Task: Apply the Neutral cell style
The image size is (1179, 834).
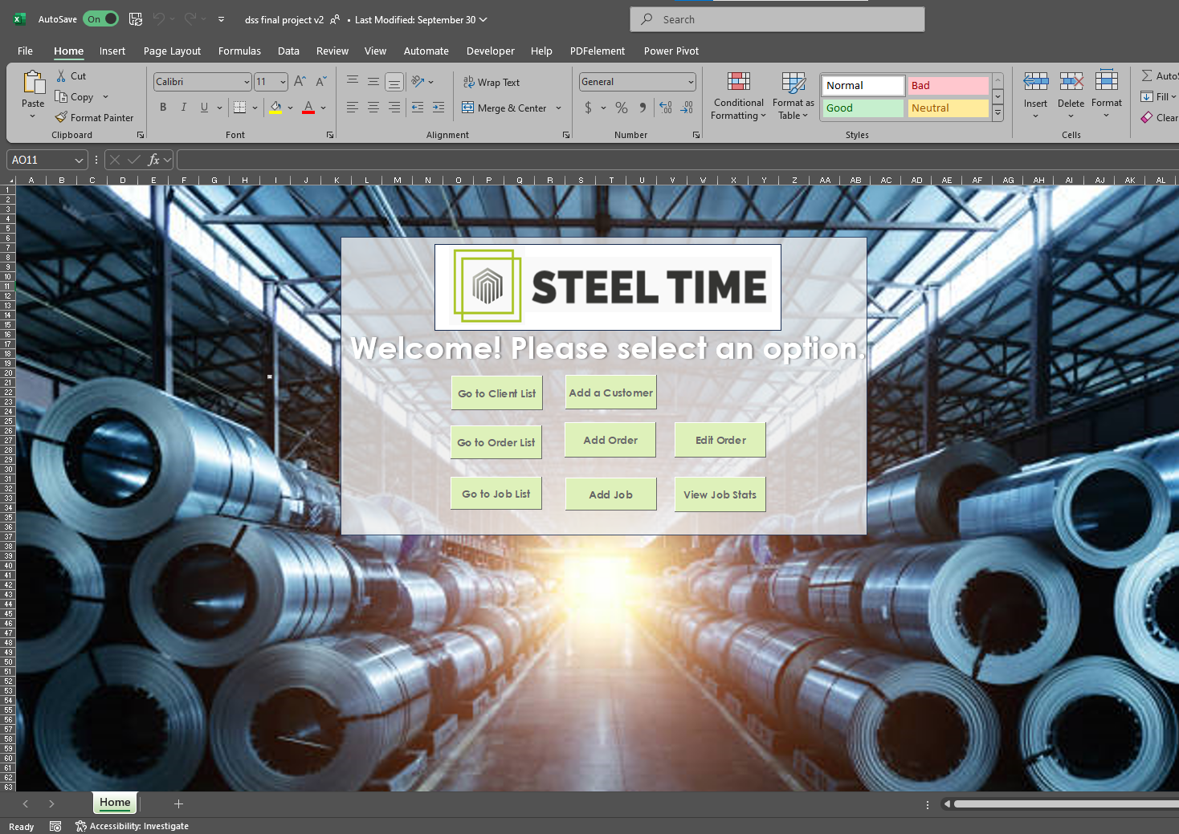Action: [x=948, y=108]
